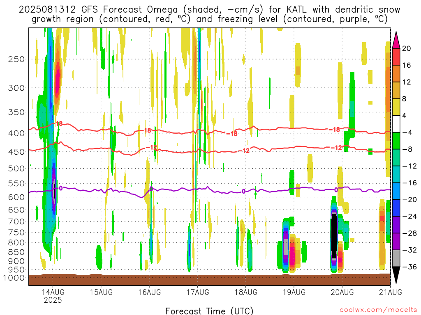Image resolution: width=421 pixels, height=315 pixels.
Task: Select the '400' pressure level label
Action: click(x=16, y=133)
